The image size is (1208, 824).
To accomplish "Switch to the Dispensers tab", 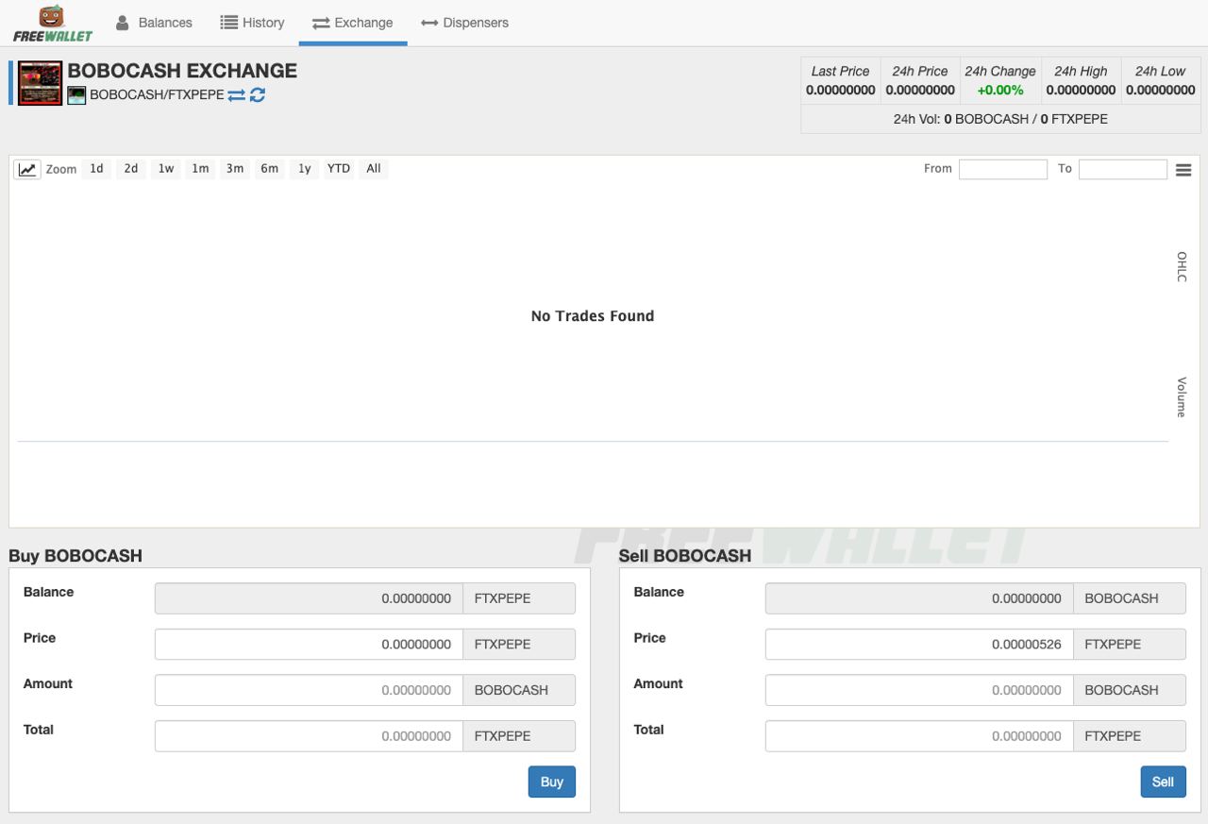I will (465, 23).
